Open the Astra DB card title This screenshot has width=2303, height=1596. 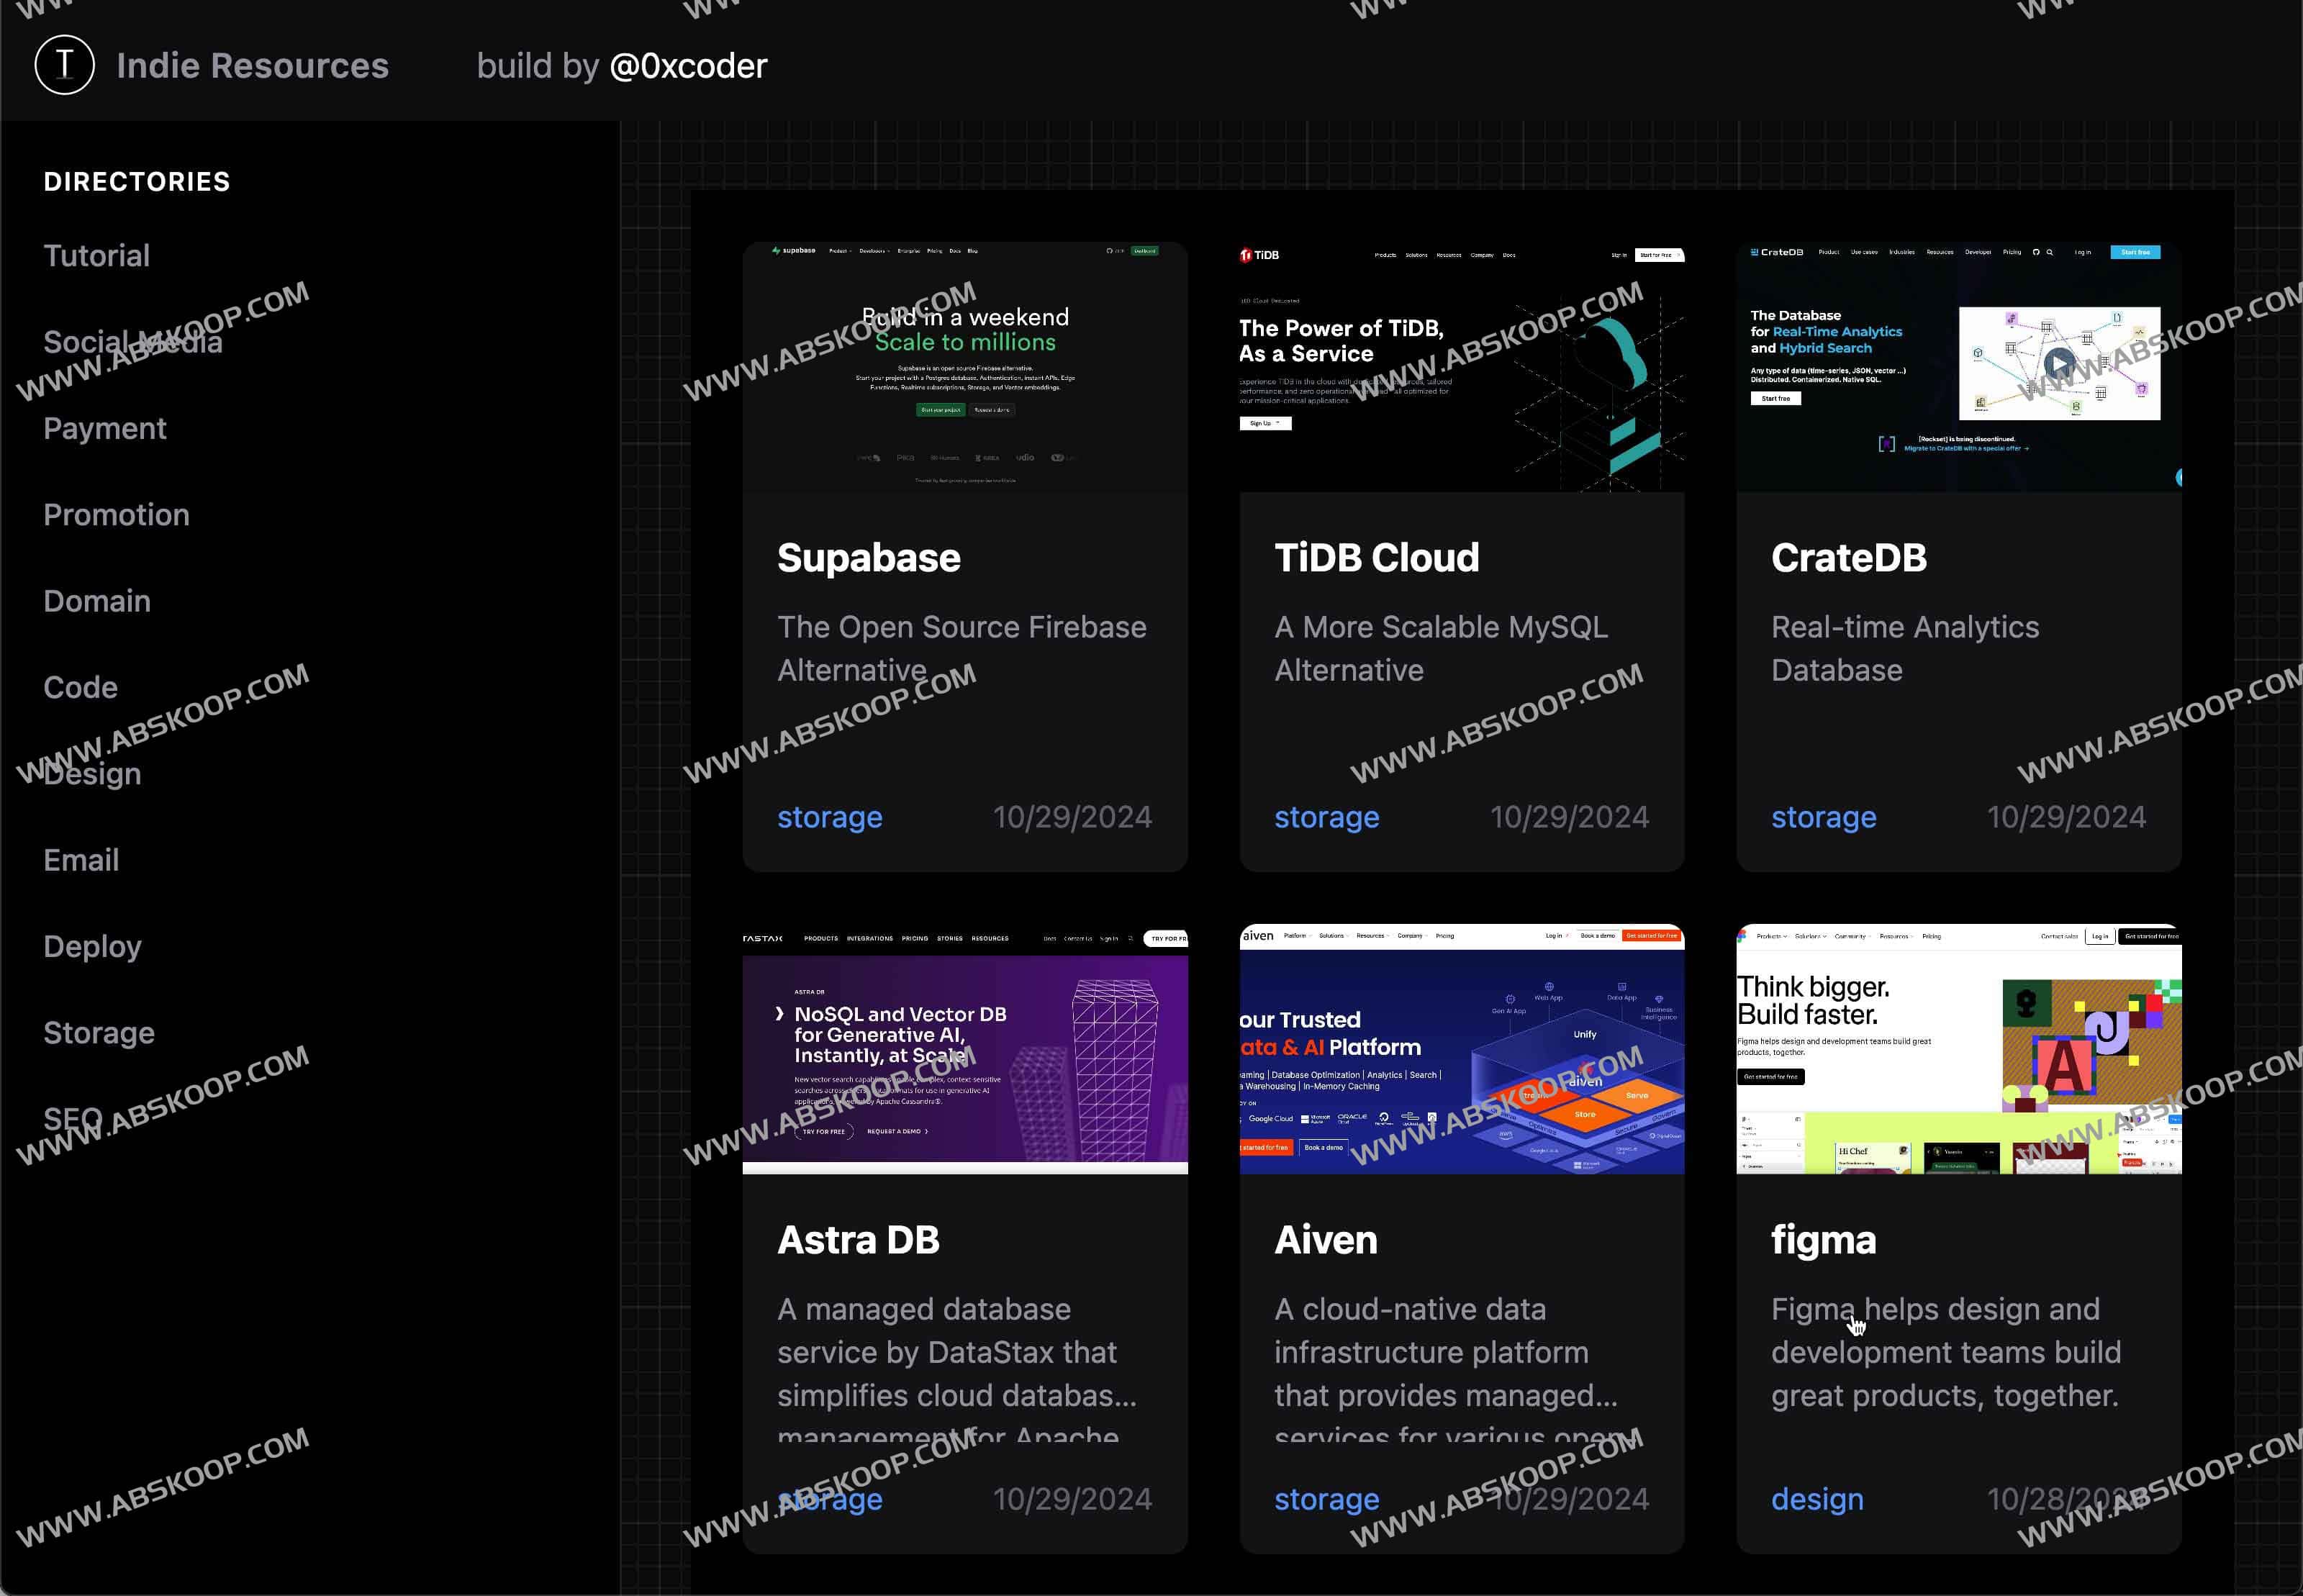tap(858, 1240)
